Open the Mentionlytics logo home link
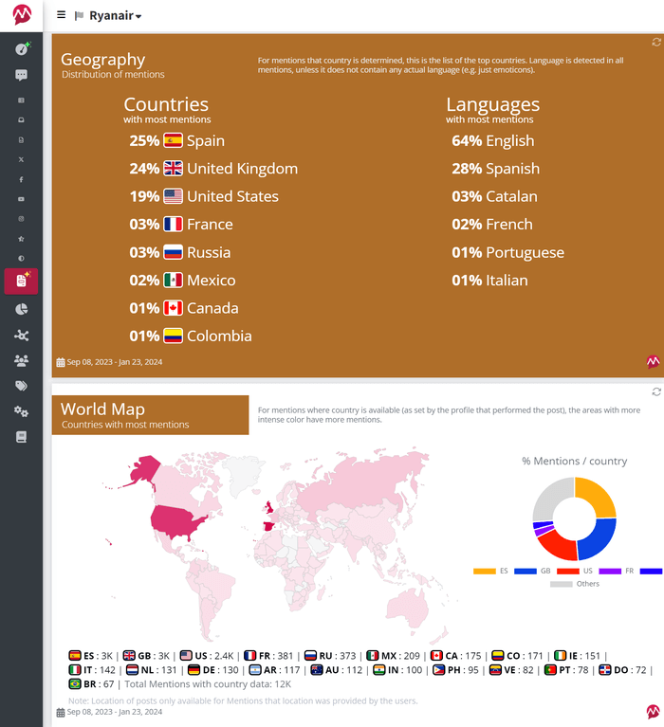Viewport: 664px width, 727px height. (22, 15)
